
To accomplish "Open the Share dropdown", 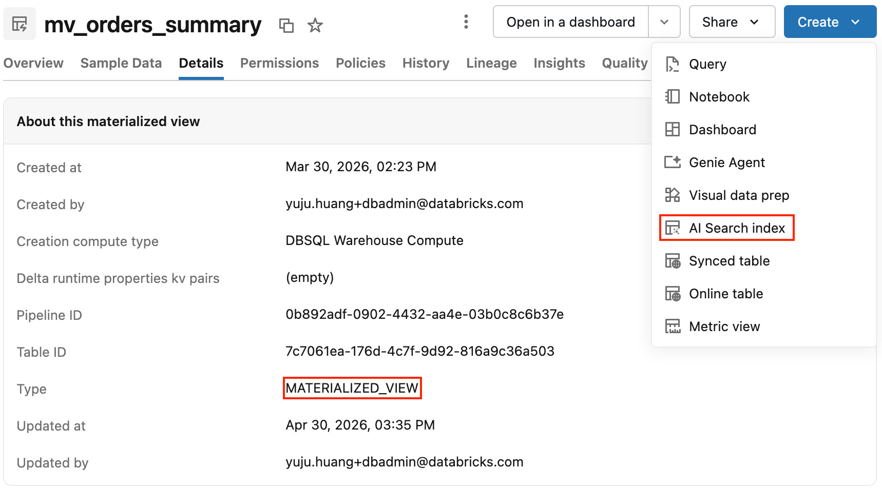I will coord(732,22).
